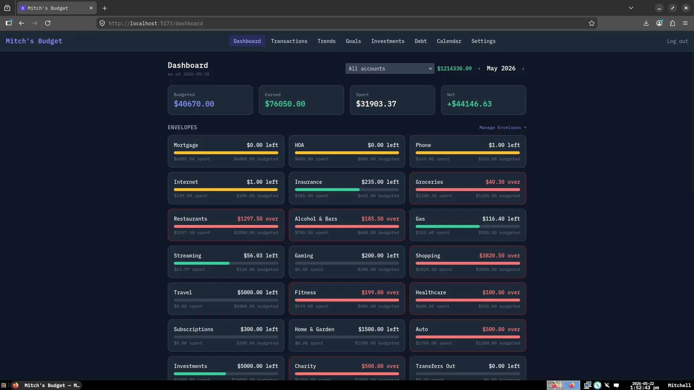Select the Alcohol & Bars envelope
Viewport: 694px width, 390px height.
coord(347,225)
